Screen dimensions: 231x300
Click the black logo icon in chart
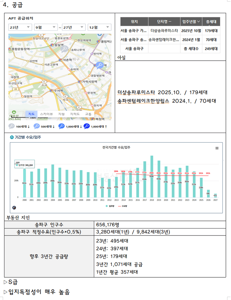click(x=14, y=208)
